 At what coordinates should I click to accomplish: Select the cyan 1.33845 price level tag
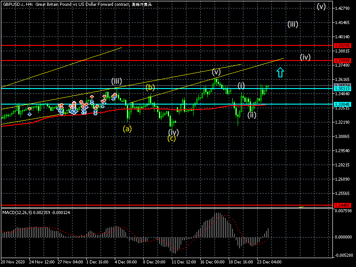pos(342,104)
